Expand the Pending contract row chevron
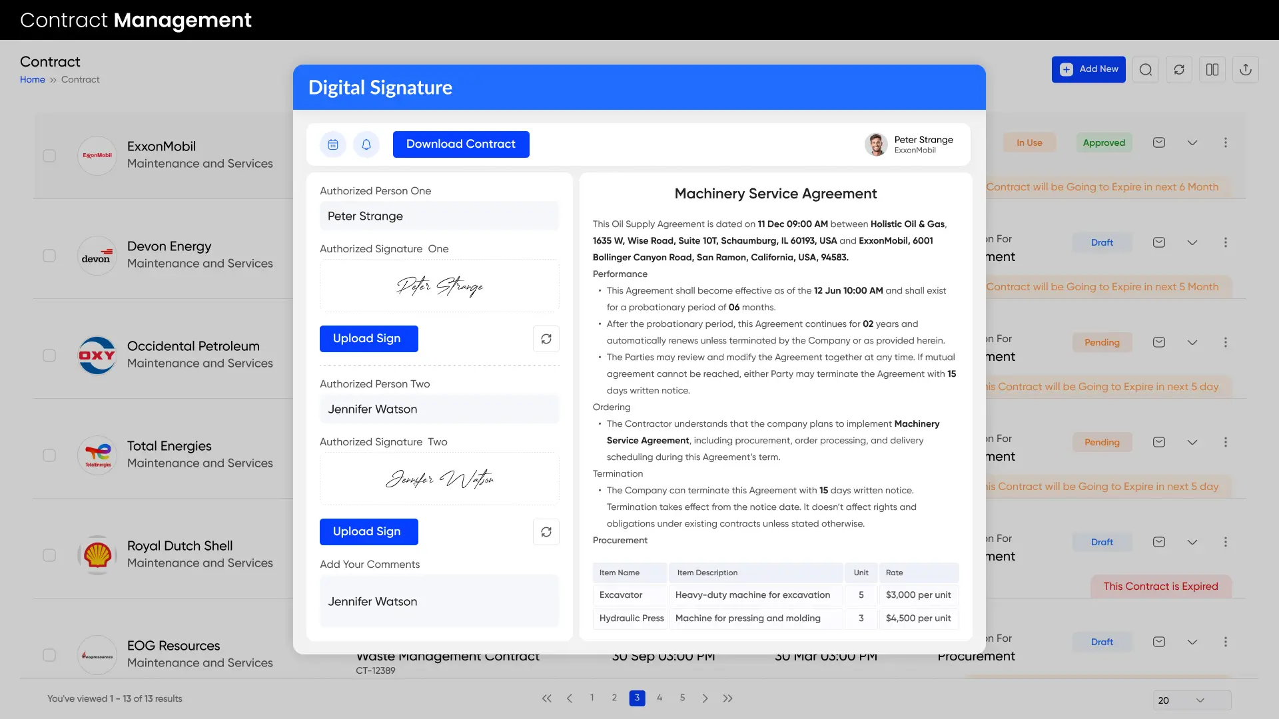Screen dimensions: 1279x719 click(1192, 342)
